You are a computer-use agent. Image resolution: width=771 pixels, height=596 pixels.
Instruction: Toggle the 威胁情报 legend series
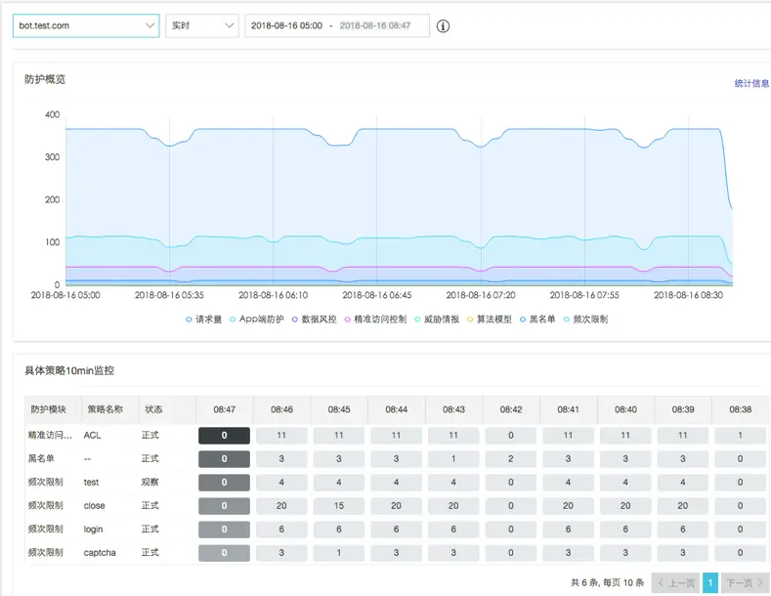437,319
